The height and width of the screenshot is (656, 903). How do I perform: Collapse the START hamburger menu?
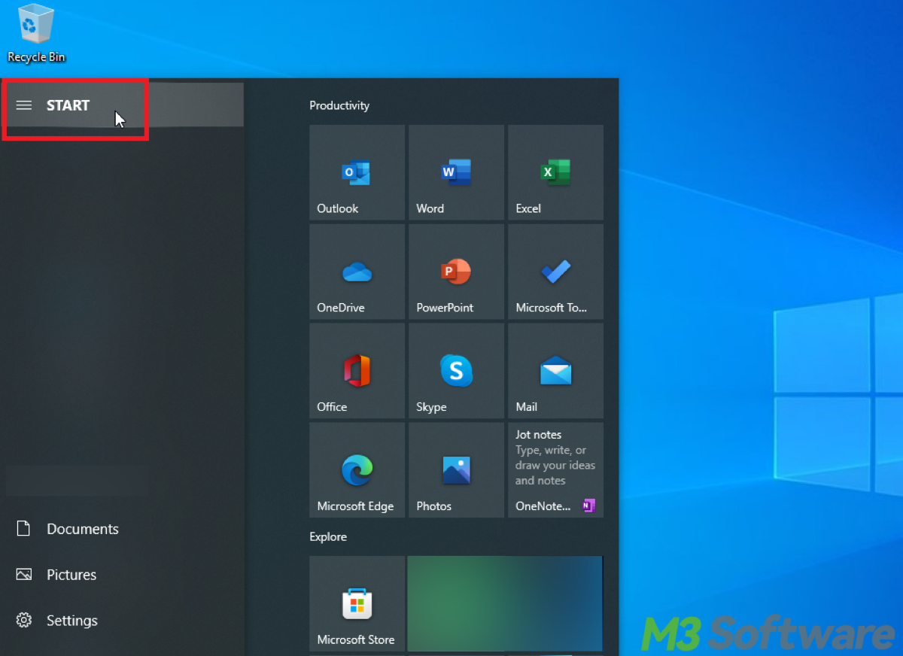[24, 105]
